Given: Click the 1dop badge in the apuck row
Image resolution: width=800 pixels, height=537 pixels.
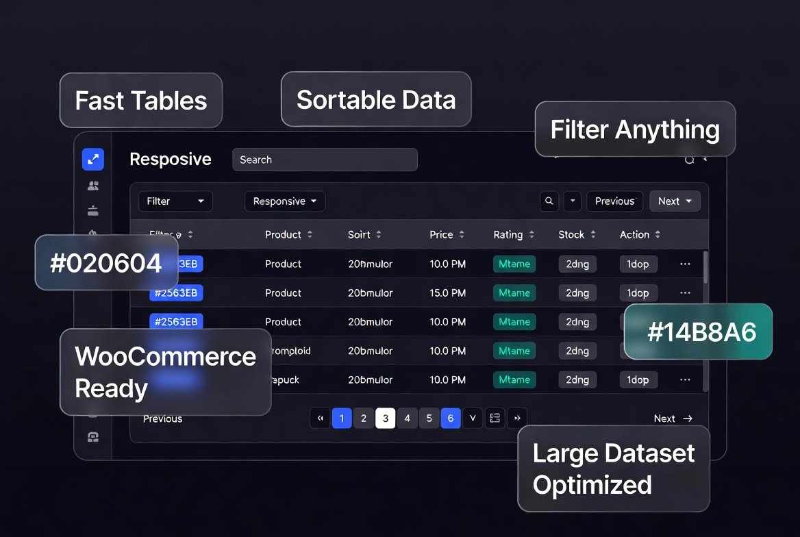Looking at the screenshot, I should [638, 379].
